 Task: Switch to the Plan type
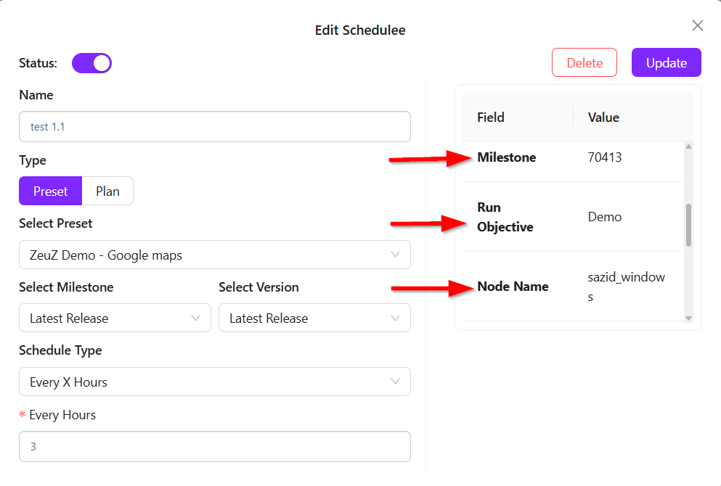click(x=107, y=191)
